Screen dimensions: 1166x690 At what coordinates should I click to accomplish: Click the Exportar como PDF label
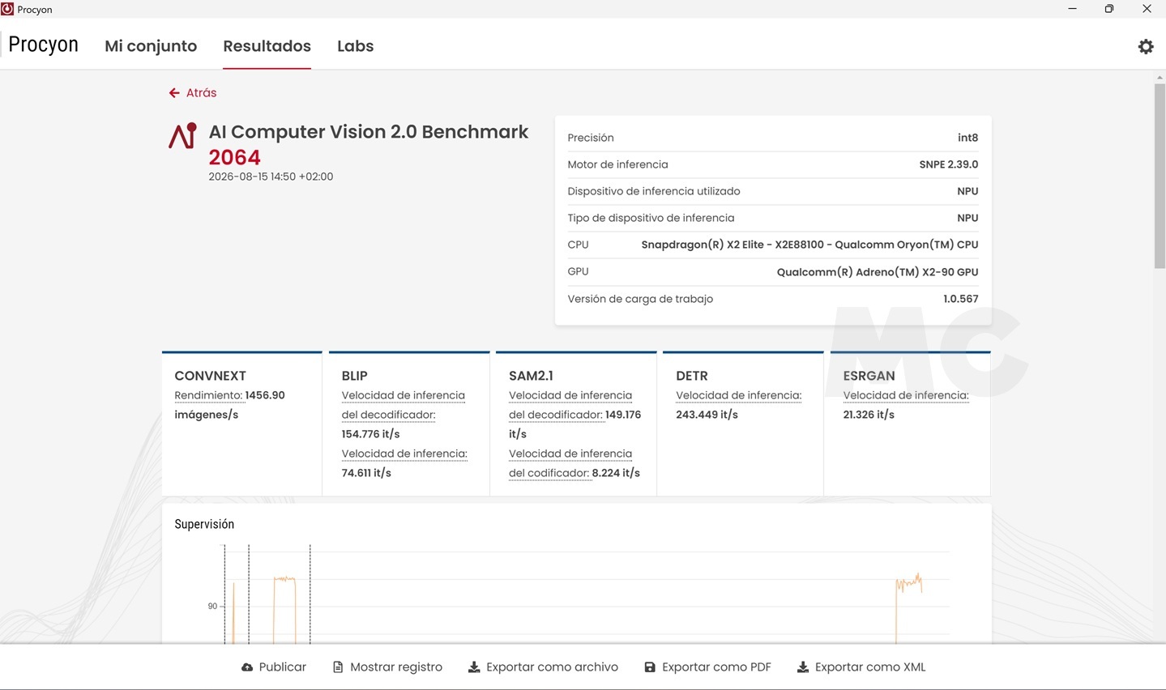click(716, 667)
